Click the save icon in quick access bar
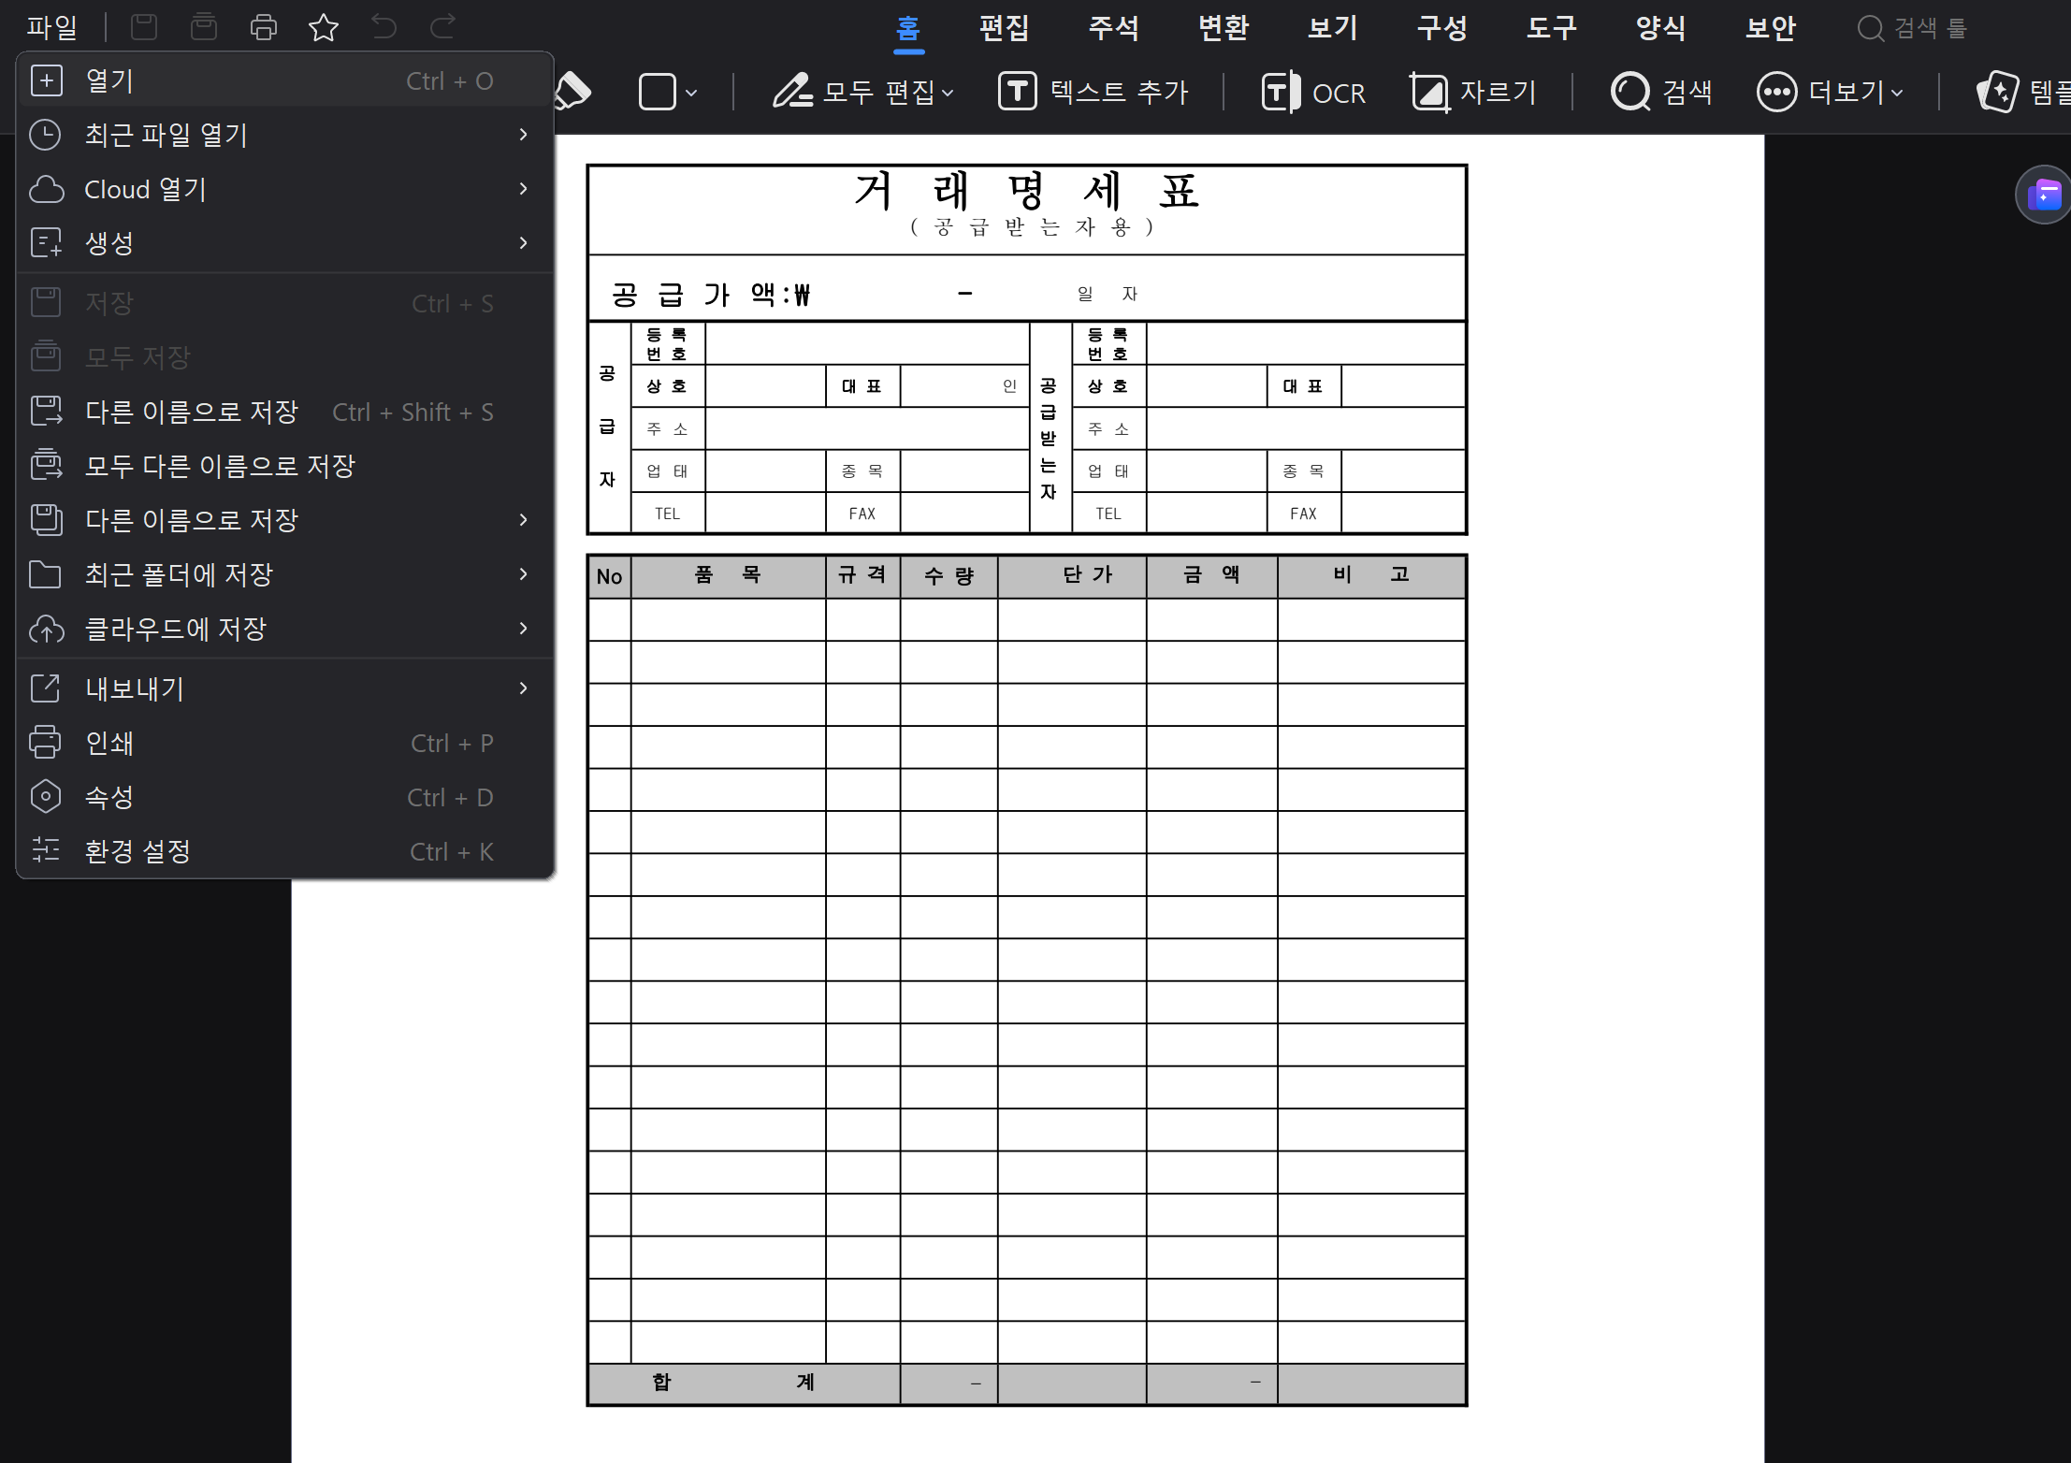This screenshot has height=1463, width=2071. pos(143,27)
